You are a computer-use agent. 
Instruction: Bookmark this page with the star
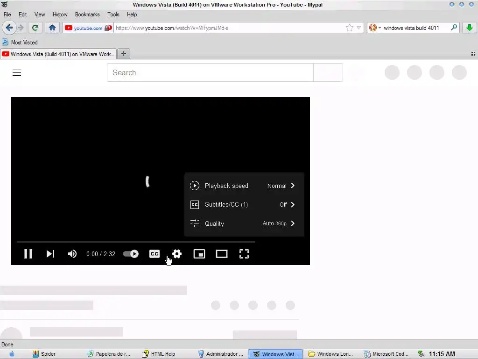coord(350,28)
